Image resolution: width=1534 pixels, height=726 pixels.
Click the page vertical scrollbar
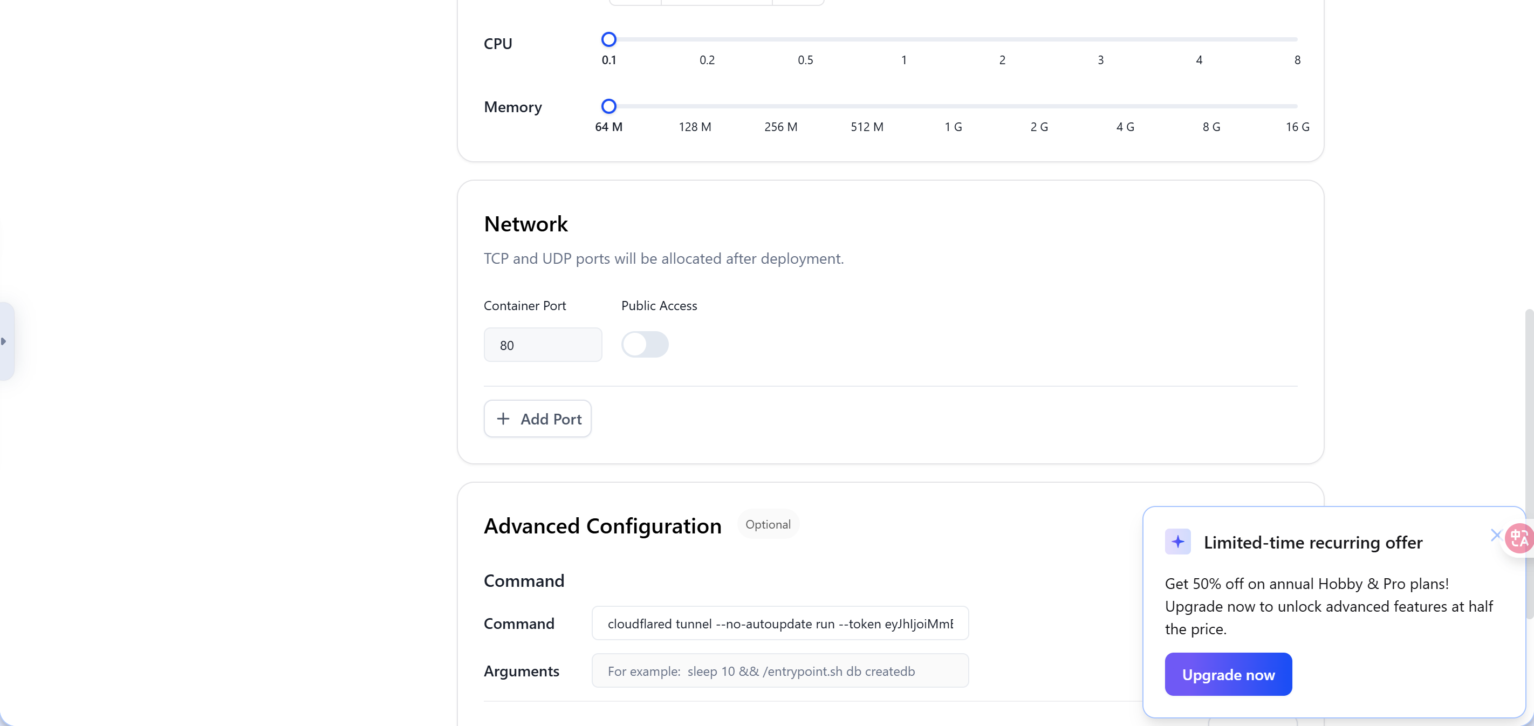tap(1529, 464)
